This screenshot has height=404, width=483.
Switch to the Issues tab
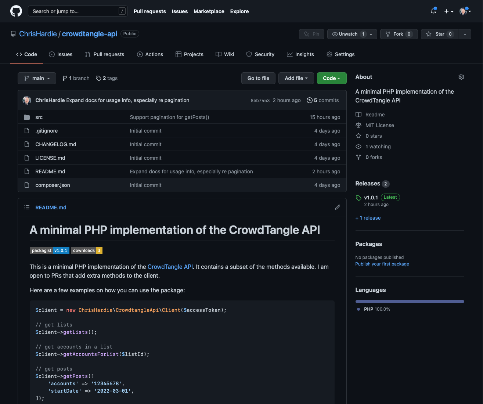(x=61, y=54)
